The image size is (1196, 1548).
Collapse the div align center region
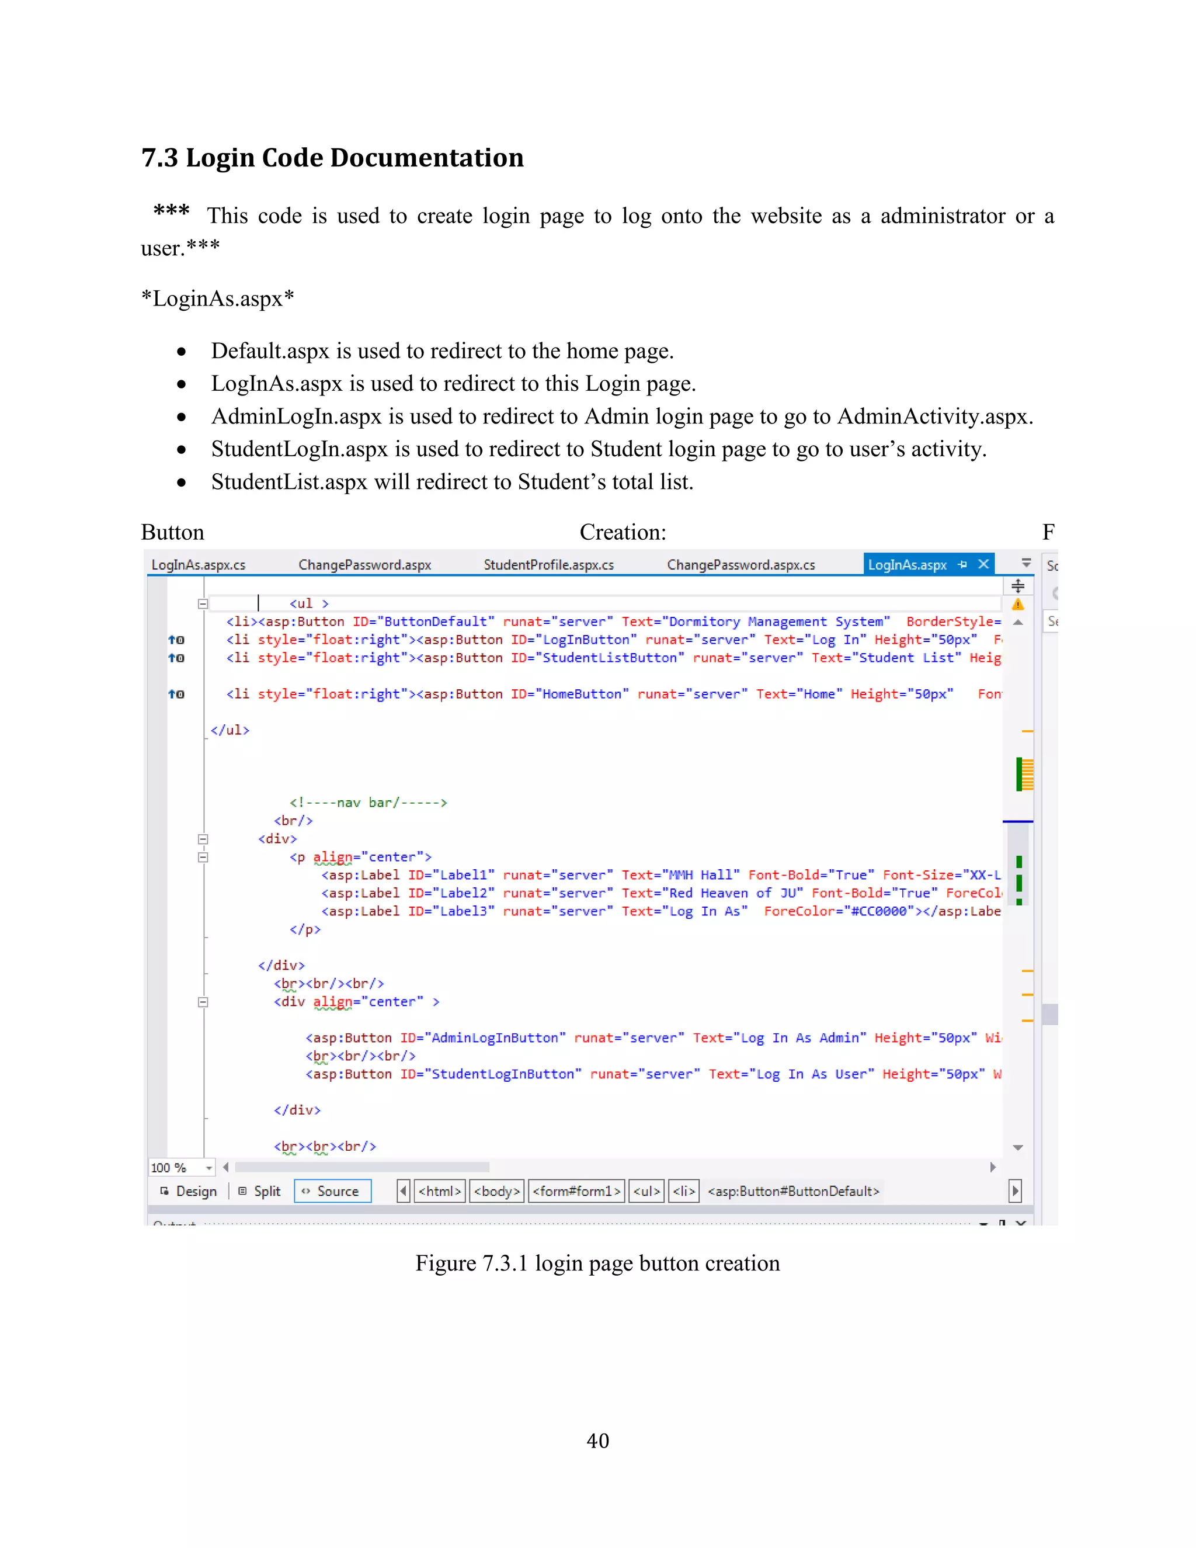(x=203, y=1002)
